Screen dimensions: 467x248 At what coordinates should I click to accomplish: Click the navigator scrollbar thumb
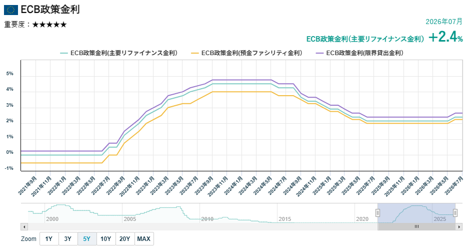pyautogui.click(x=416, y=227)
